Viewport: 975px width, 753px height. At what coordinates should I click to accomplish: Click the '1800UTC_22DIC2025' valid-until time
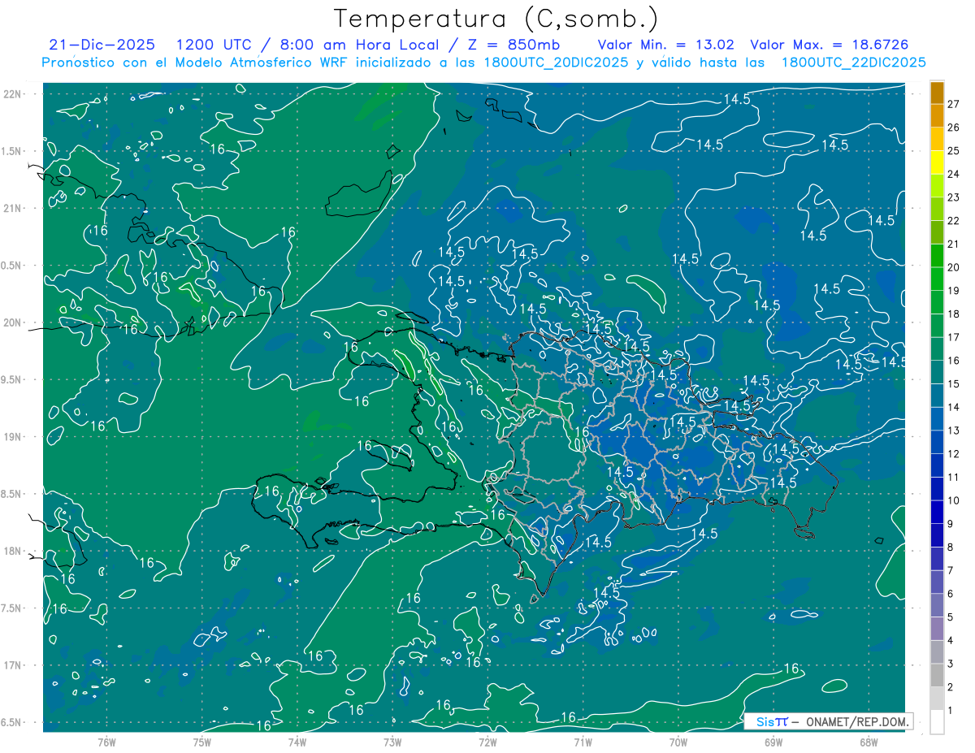point(853,63)
